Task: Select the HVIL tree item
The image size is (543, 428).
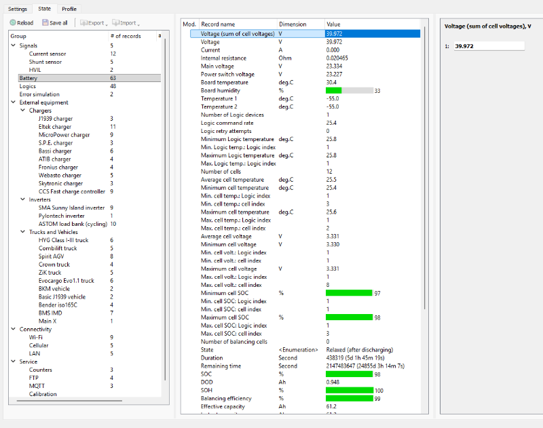Action: (x=35, y=70)
